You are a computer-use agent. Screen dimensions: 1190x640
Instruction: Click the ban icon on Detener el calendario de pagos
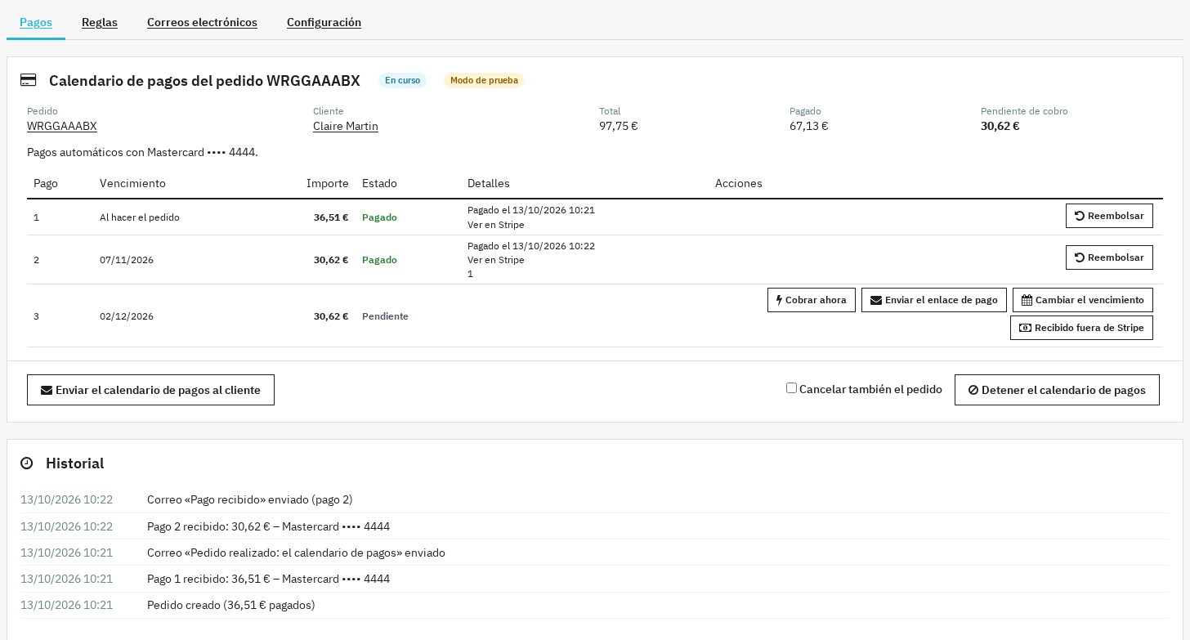(x=973, y=390)
